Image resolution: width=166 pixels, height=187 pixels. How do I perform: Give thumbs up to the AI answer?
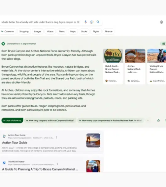click(x=159, y=121)
